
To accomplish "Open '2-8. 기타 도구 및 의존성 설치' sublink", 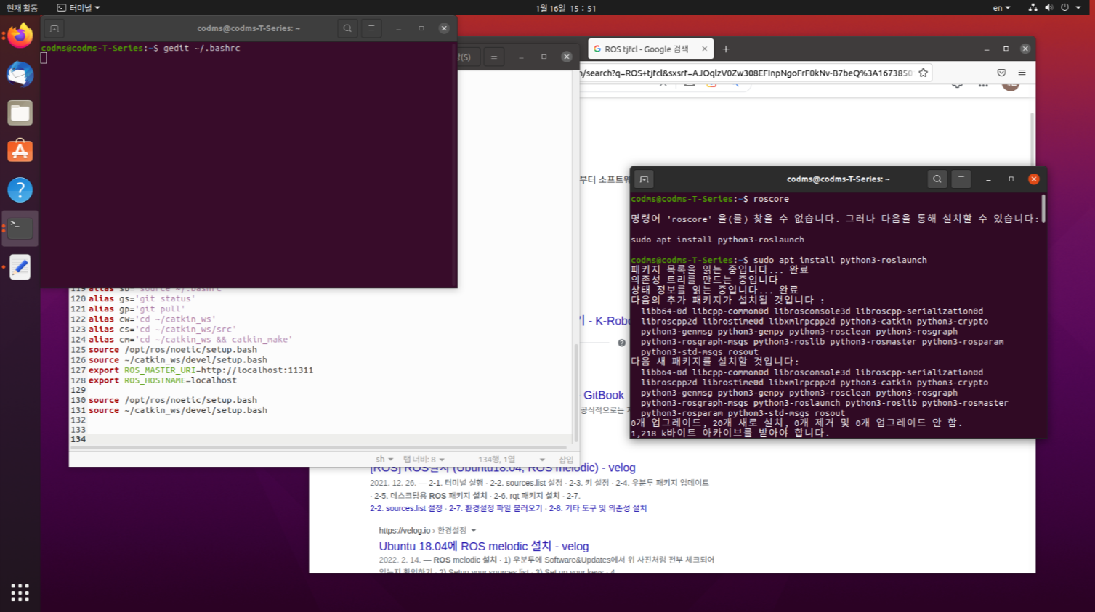I will pyautogui.click(x=598, y=508).
